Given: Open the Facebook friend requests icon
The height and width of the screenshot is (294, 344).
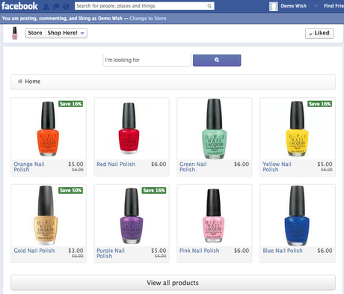Looking at the screenshot, I should [x=46, y=7].
